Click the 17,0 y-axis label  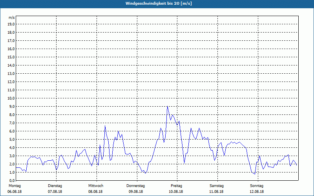pyautogui.click(x=11, y=41)
